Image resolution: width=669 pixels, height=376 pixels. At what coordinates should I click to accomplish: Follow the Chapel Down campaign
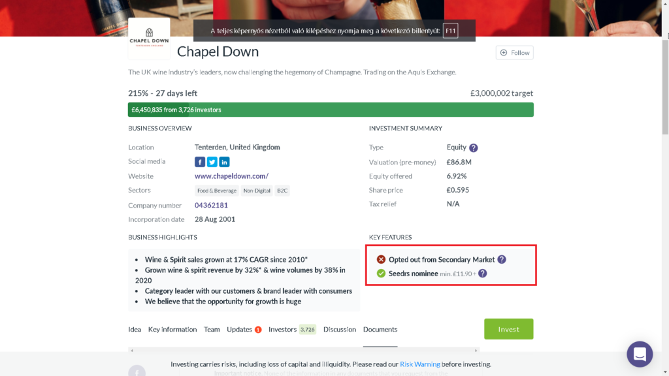pyautogui.click(x=514, y=53)
